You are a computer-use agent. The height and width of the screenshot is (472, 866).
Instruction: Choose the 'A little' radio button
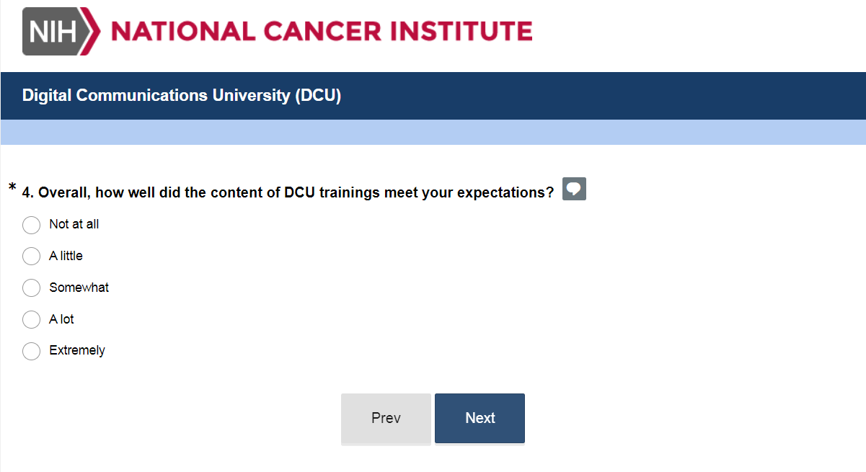coord(31,257)
